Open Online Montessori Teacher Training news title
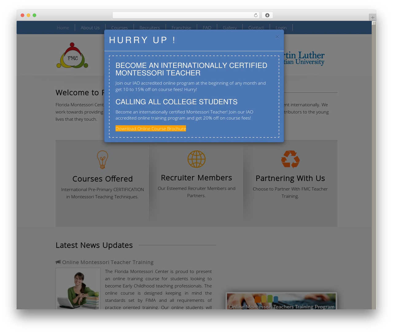The width and height of the screenshot is (393, 333). coord(108,262)
